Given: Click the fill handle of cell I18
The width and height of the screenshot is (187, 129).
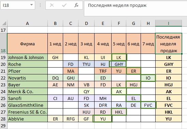Looking at the screenshot, I should coord(182,54).
